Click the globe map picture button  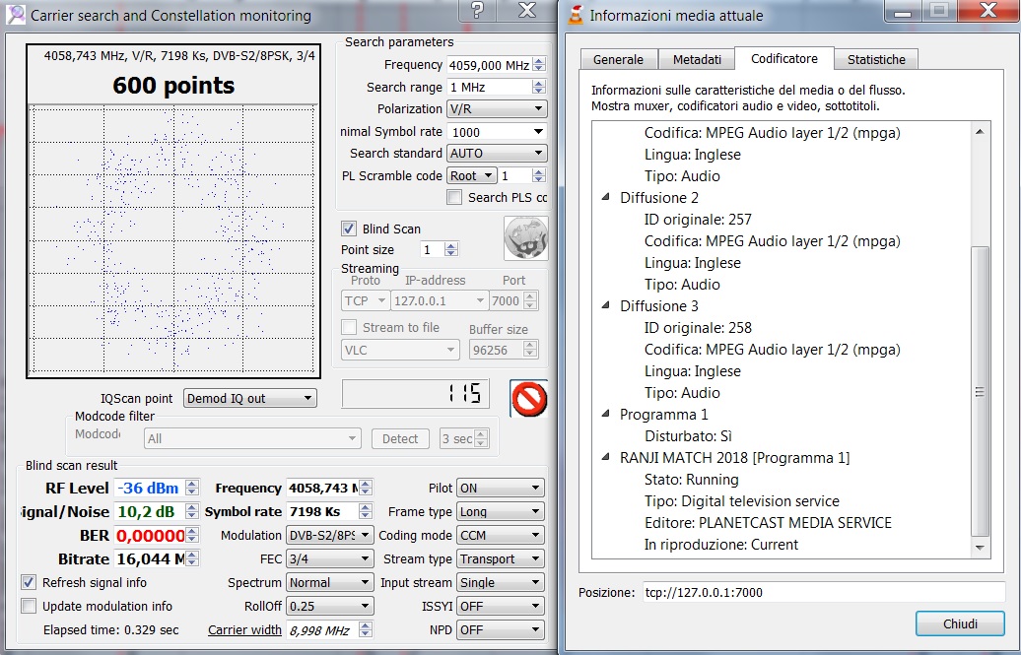pos(525,238)
